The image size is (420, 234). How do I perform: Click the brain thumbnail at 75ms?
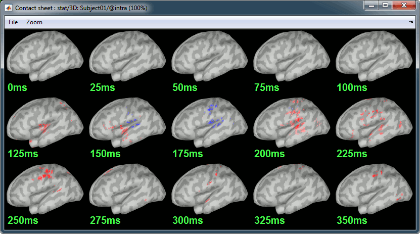(292, 56)
